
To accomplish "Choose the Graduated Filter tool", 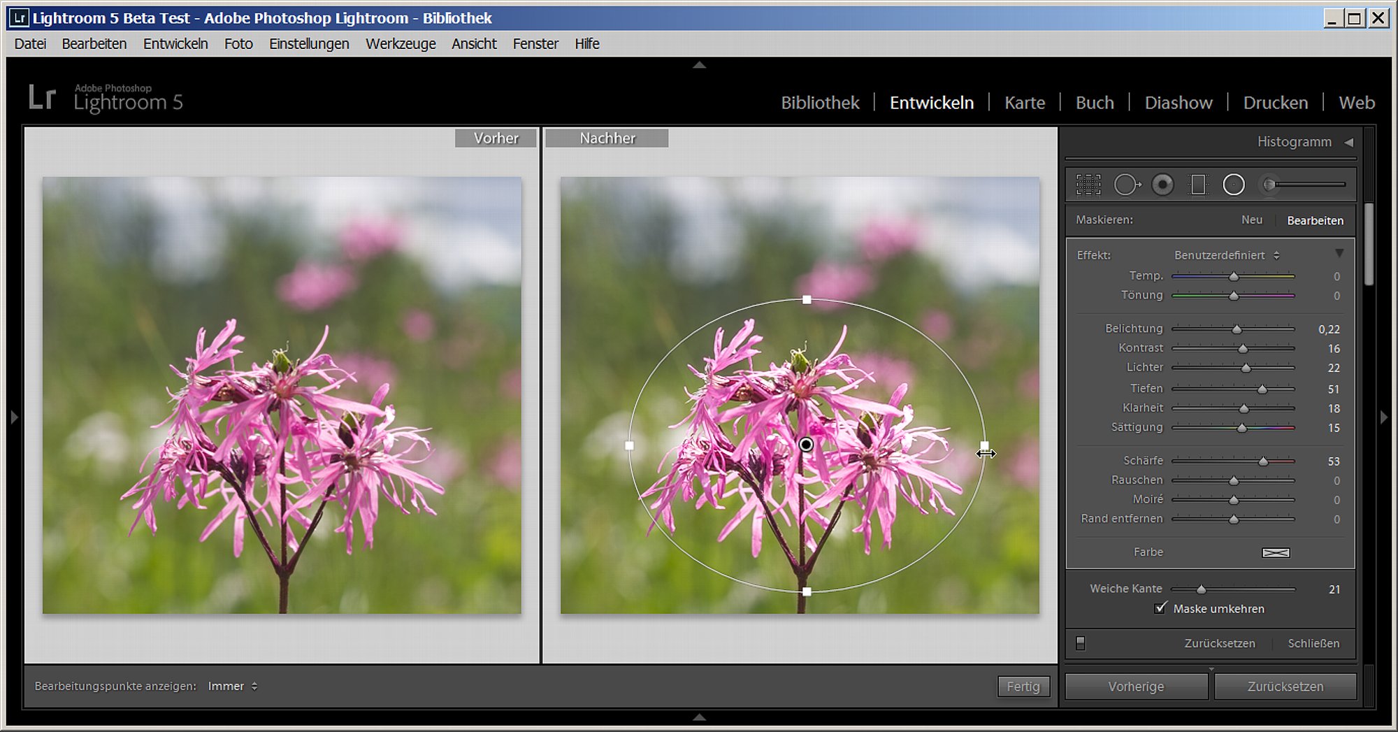I will [x=1198, y=185].
